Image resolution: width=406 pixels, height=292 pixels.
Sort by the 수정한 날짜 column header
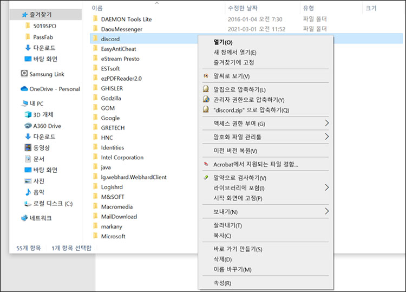tap(243, 8)
